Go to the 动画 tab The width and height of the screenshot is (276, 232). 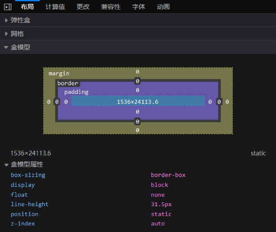click(x=163, y=6)
